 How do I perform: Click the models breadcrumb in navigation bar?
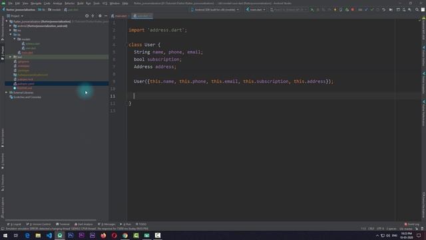click(x=55, y=9)
